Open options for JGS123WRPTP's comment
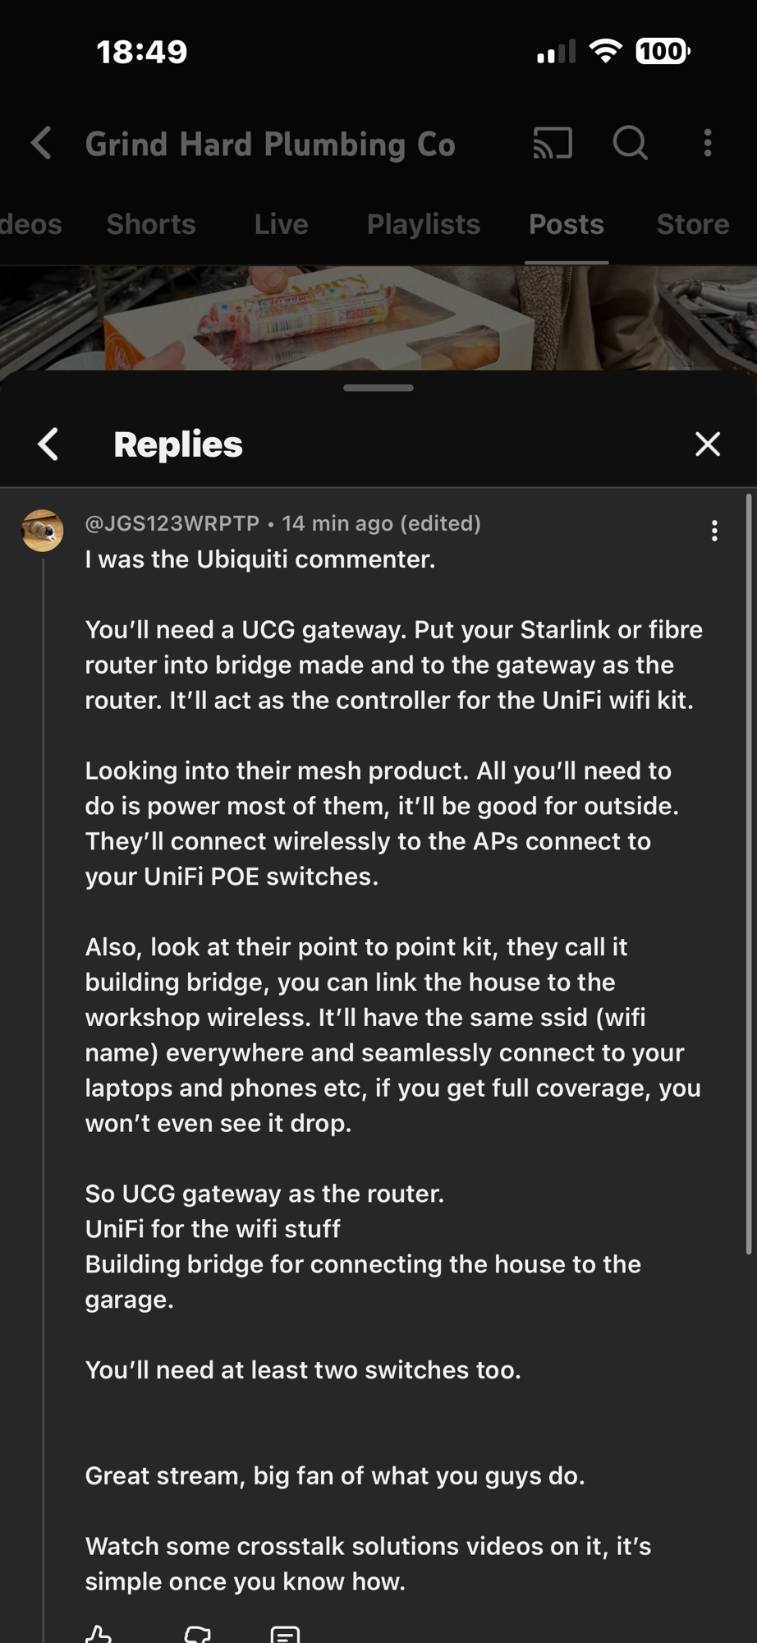Screen dimensions: 757x1643 [714, 532]
